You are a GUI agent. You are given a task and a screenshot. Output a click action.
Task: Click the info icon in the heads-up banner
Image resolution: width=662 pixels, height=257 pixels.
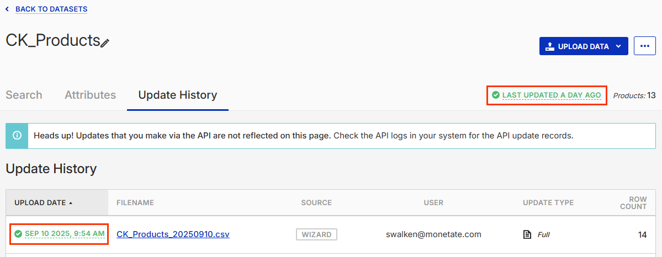point(17,136)
